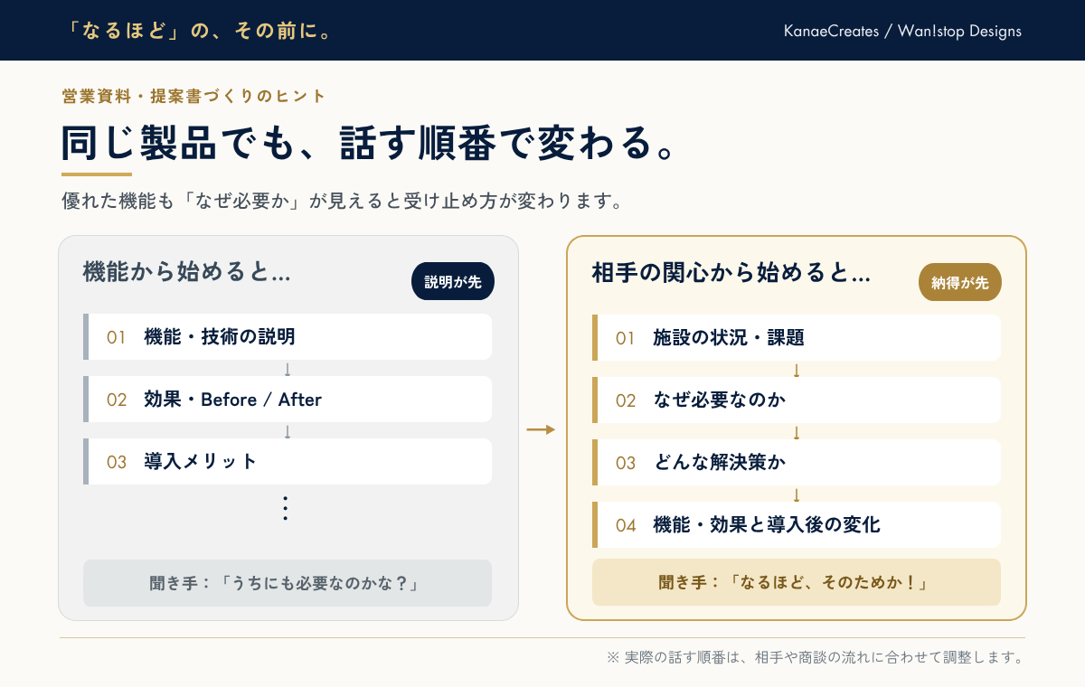Select row 02 なぜ必要なのか
The width and height of the screenshot is (1085, 687).
(x=797, y=400)
